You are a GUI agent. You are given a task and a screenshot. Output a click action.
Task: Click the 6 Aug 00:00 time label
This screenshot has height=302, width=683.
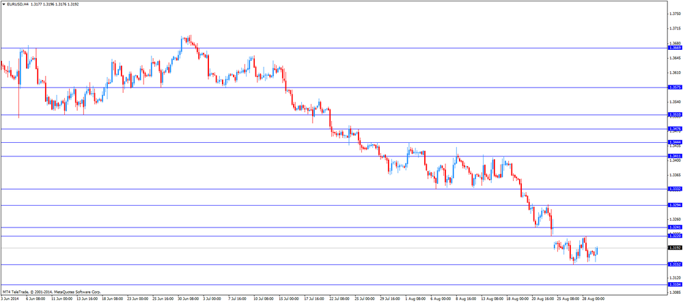(441, 299)
